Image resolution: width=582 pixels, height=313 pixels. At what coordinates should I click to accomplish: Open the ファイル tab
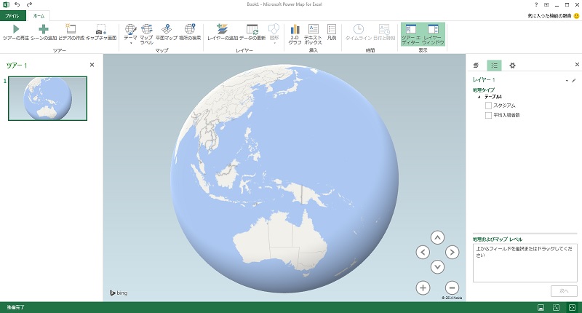[x=12, y=16]
